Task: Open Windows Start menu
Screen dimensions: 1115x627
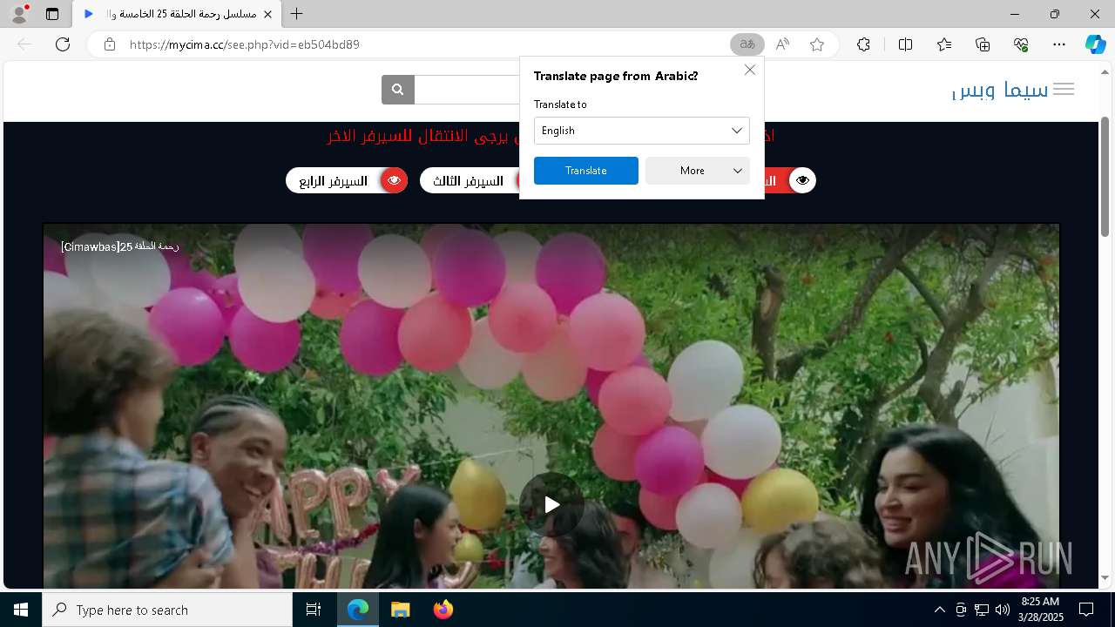Action: coord(21,610)
